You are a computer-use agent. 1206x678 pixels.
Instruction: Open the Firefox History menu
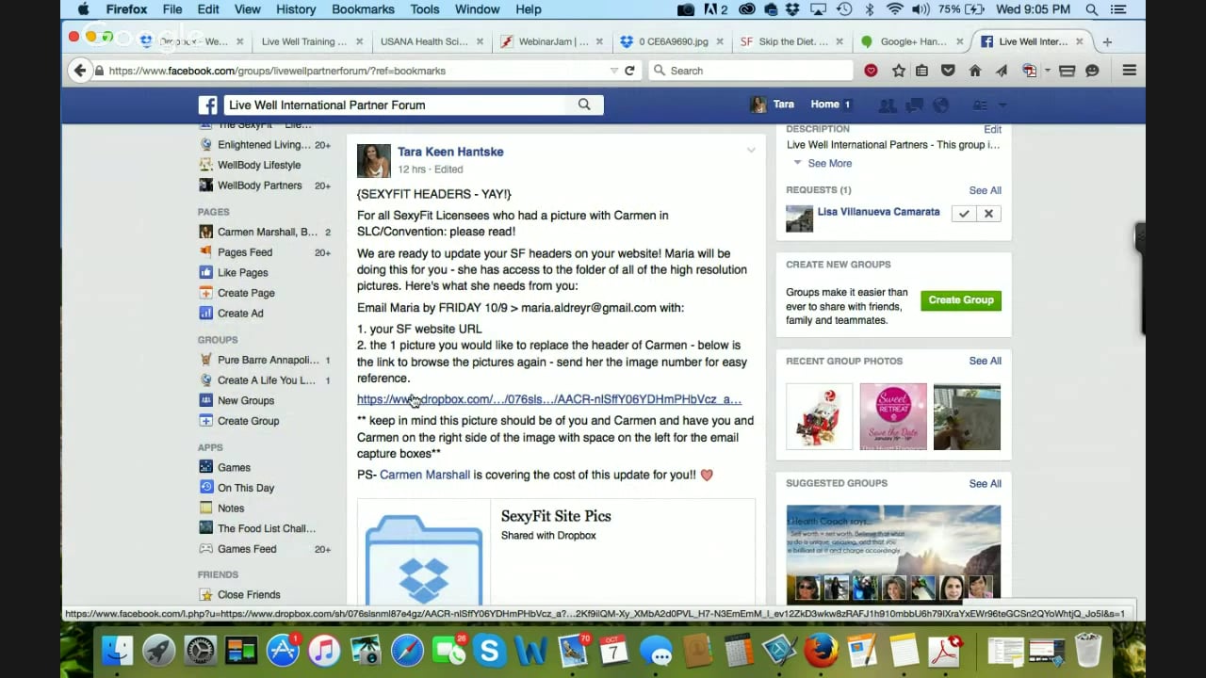click(x=296, y=9)
